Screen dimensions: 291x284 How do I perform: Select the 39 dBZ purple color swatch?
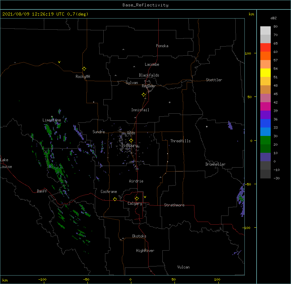click(265, 115)
